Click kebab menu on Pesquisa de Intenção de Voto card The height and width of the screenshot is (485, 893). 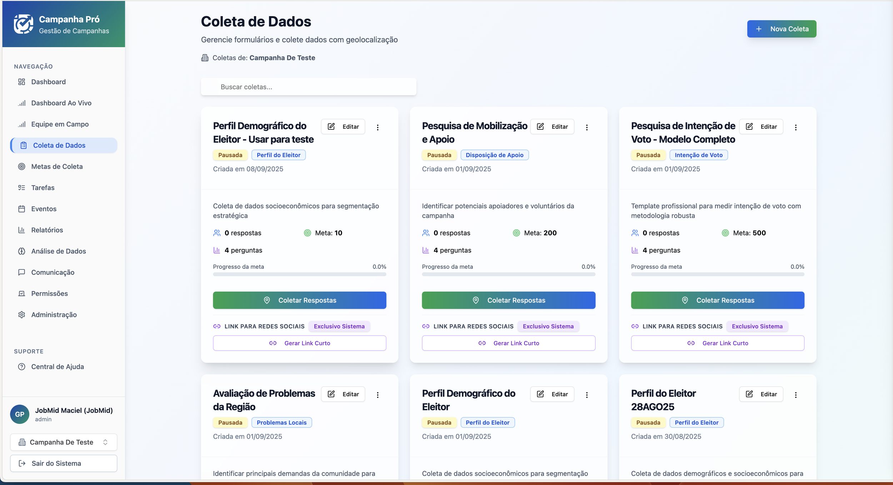pos(795,127)
